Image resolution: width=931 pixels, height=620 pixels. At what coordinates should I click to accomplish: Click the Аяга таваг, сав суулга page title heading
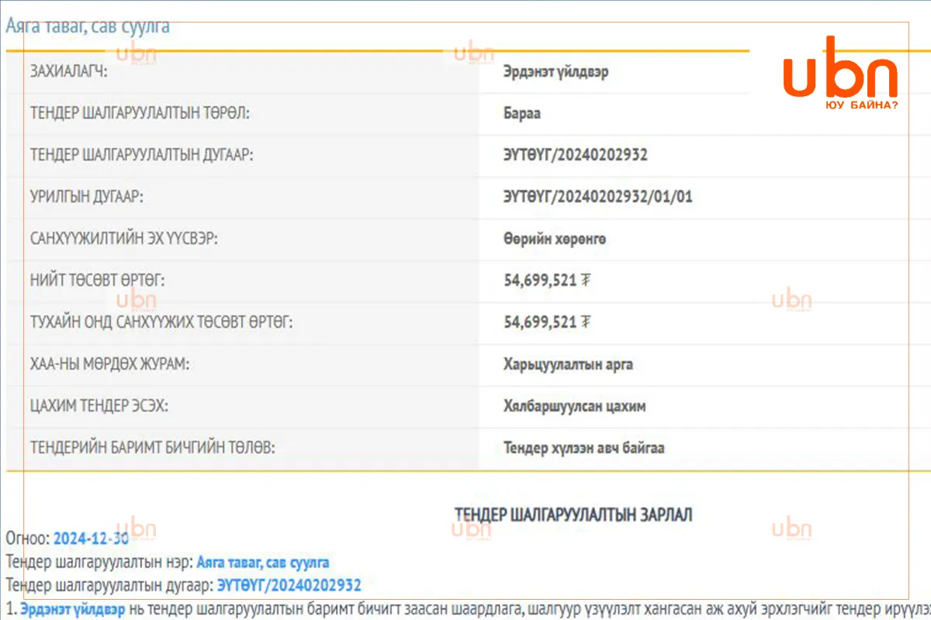[x=88, y=26]
